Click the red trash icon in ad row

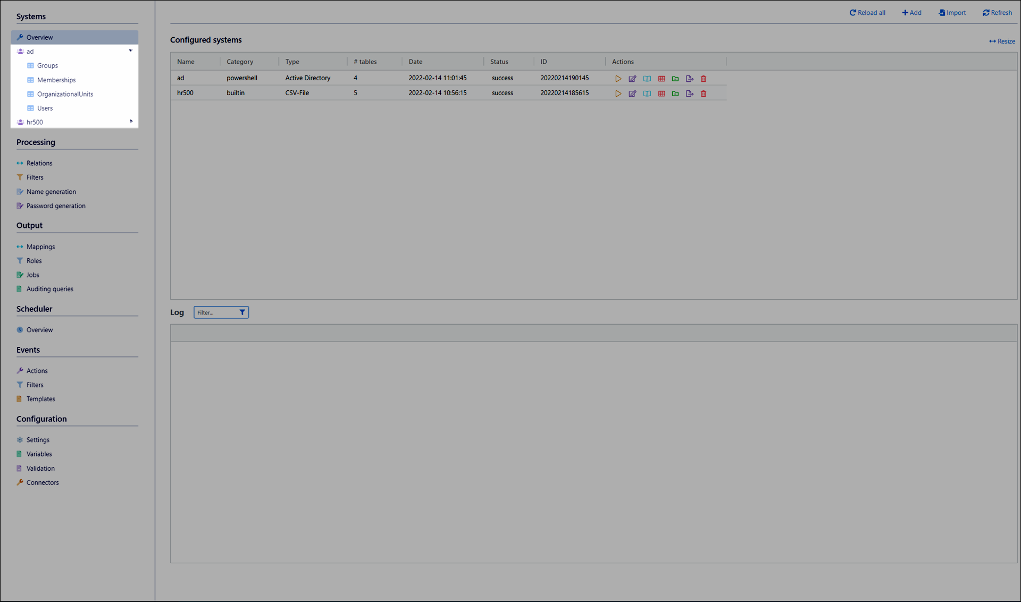704,79
